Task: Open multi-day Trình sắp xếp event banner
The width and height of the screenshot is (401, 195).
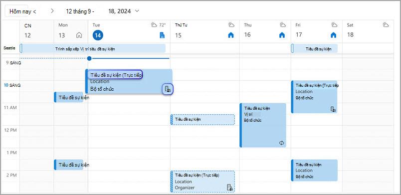Action: 93,48
